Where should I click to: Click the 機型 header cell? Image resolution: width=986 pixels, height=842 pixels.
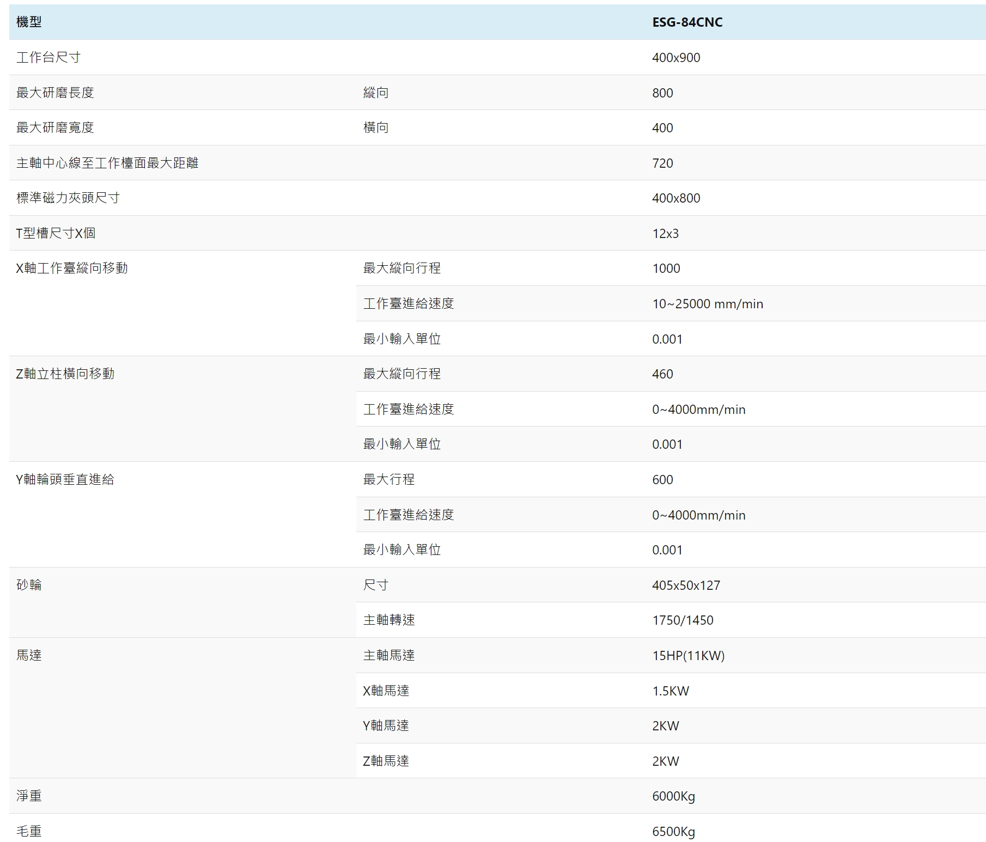tap(29, 22)
